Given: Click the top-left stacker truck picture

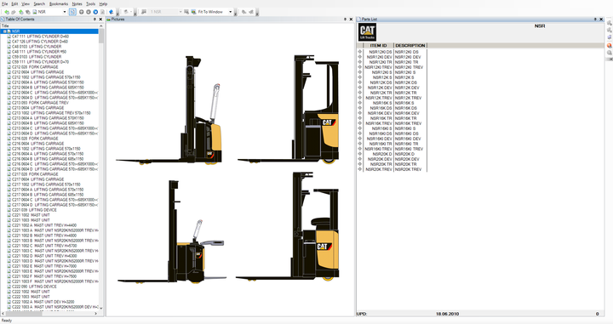Looking at the screenshot, I should tap(169, 111).
